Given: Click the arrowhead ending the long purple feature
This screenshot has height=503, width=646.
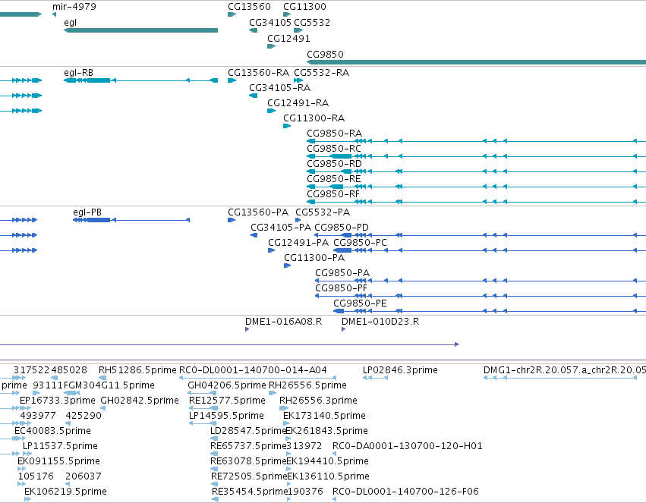Looking at the screenshot, I should coord(456,344).
